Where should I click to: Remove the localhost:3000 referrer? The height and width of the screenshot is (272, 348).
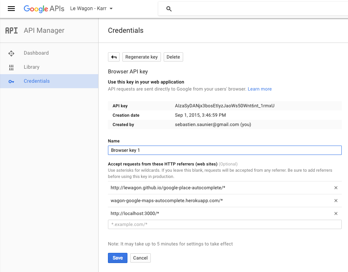[x=336, y=213]
